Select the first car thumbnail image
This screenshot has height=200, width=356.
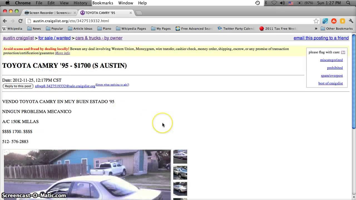coord(180,157)
